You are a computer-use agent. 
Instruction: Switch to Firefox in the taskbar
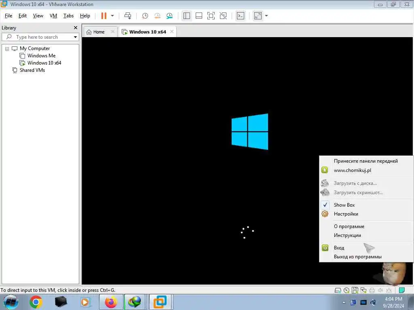[x=111, y=302]
